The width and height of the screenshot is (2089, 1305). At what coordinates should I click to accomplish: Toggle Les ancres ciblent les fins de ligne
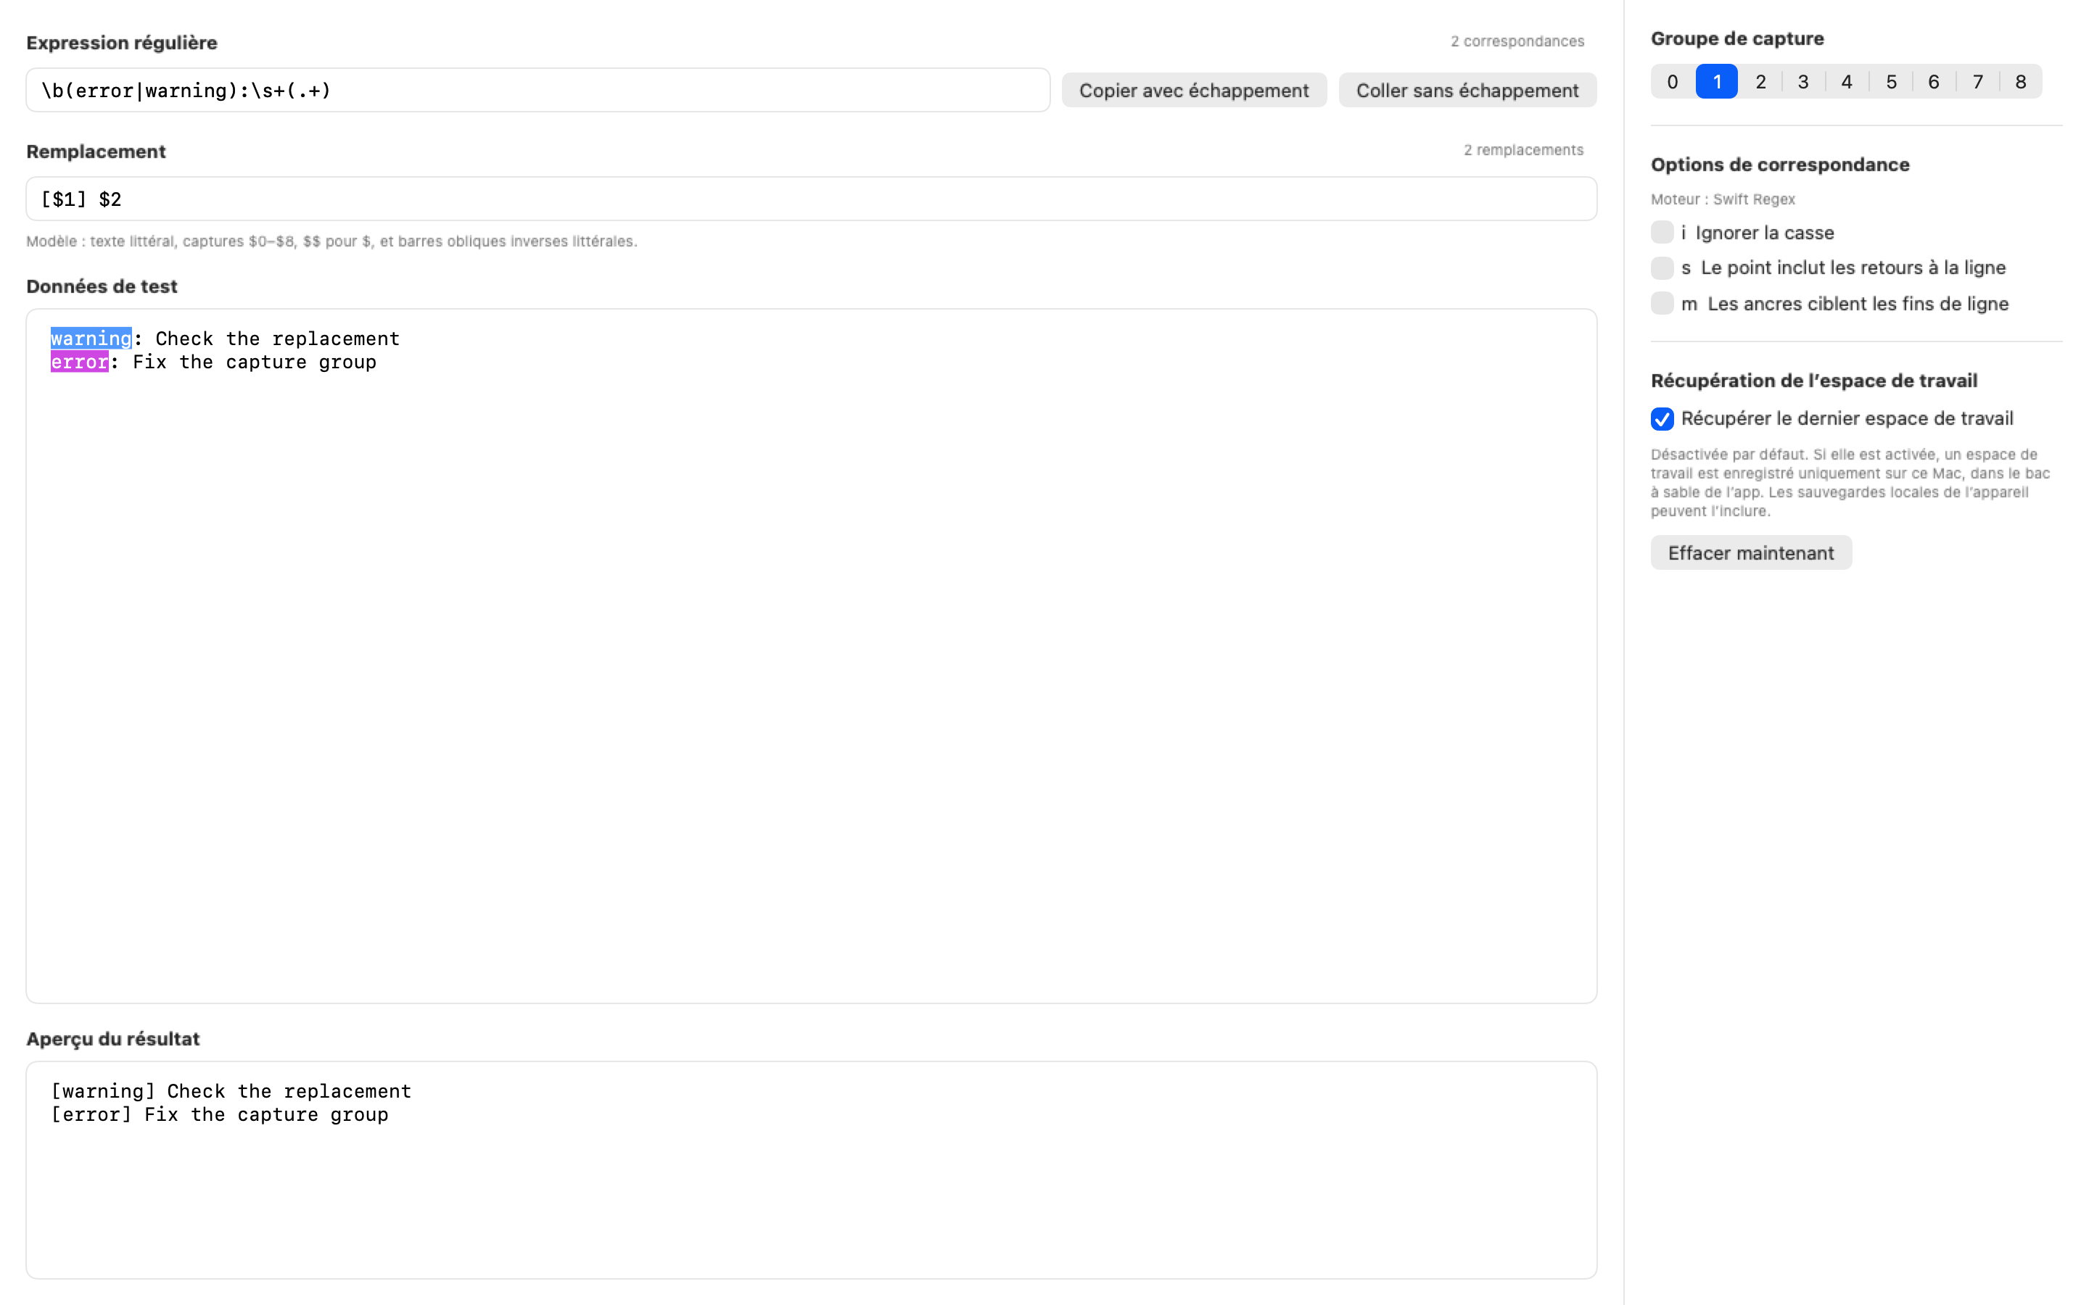(x=1662, y=303)
